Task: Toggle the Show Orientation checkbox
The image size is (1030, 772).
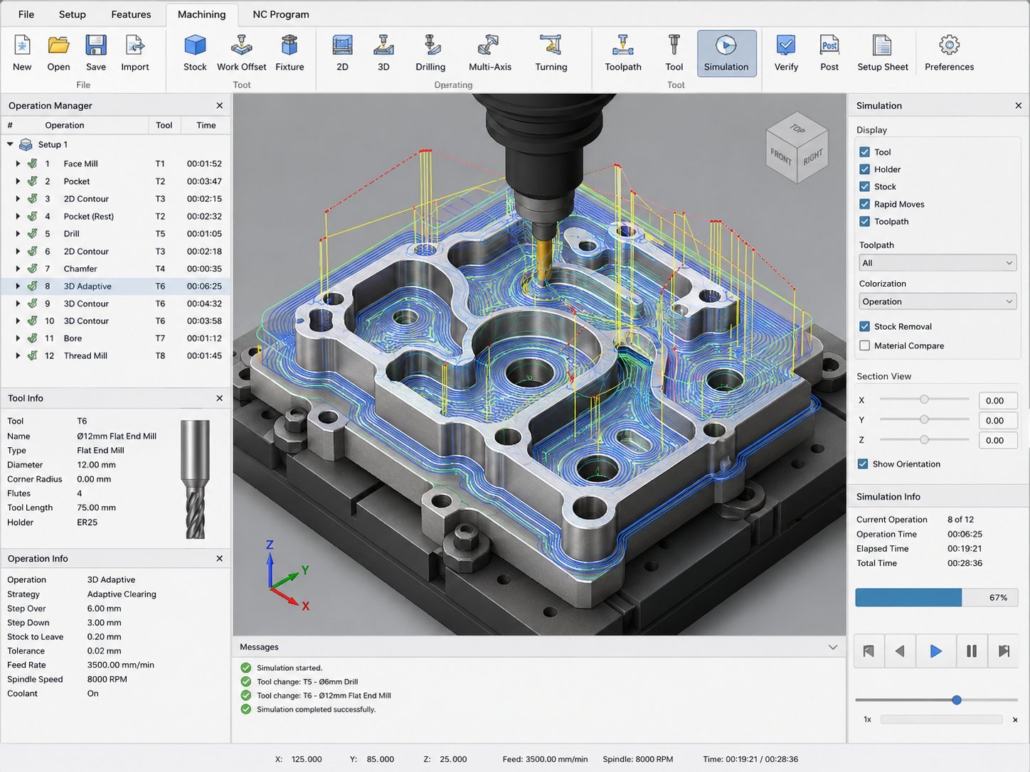Action: [863, 464]
